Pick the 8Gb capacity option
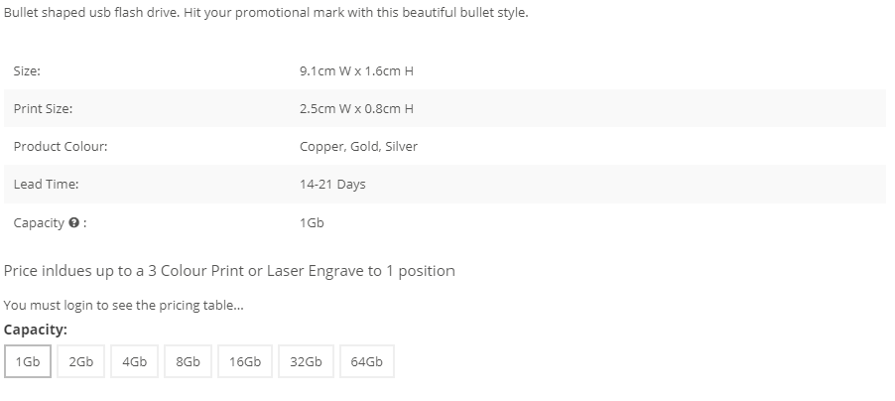 [188, 361]
